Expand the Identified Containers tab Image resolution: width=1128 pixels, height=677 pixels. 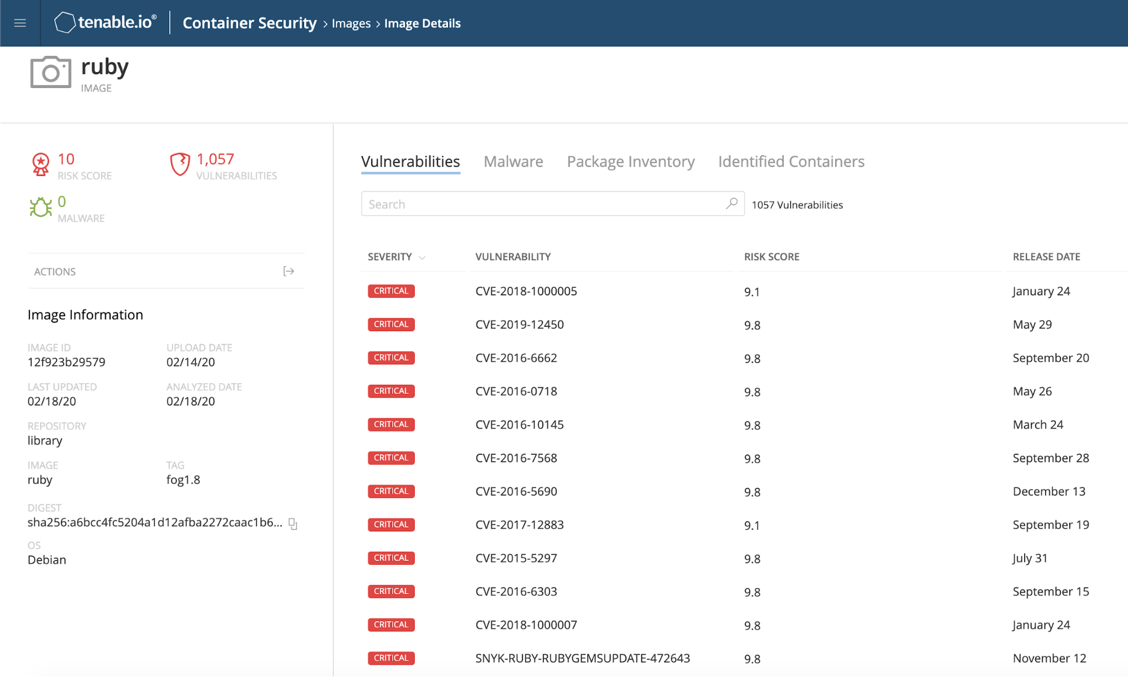[x=791, y=161]
